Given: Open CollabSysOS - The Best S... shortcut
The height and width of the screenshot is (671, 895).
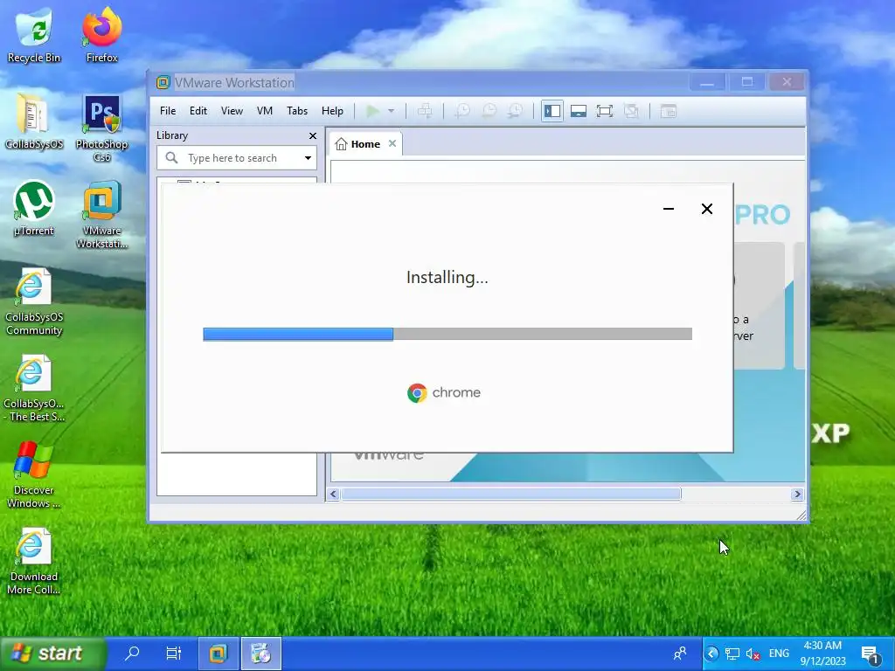Looking at the screenshot, I should tap(34, 388).
